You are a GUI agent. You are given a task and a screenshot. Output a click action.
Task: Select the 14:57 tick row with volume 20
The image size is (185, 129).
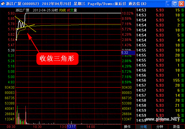pyautogui.click(x=160, y=85)
